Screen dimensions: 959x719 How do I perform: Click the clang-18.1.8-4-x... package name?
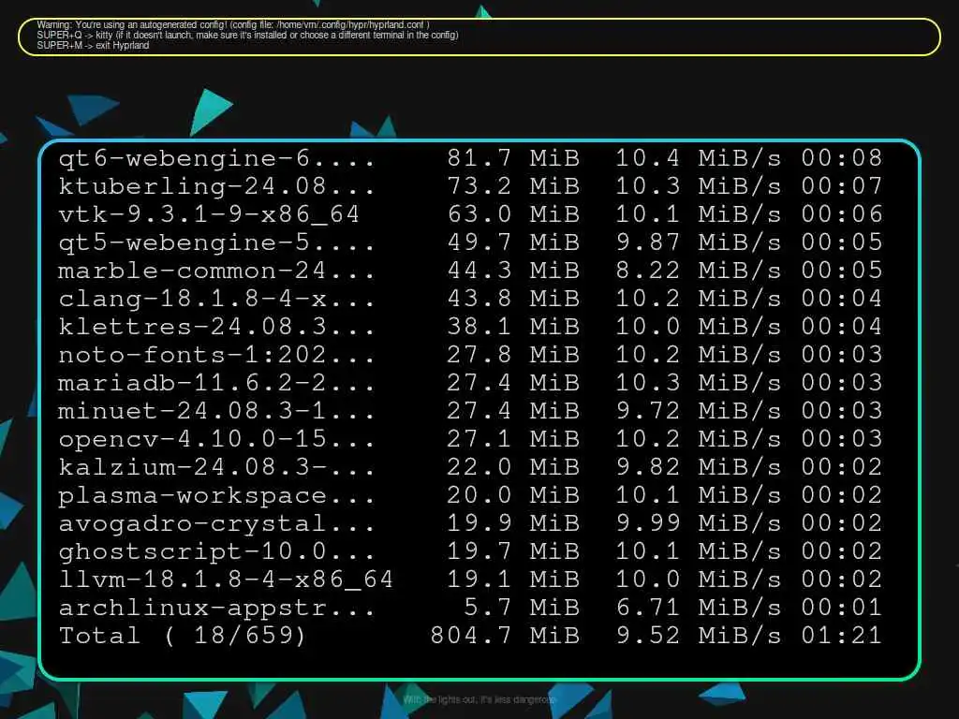pos(216,299)
